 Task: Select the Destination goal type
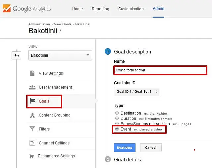point(117,113)
